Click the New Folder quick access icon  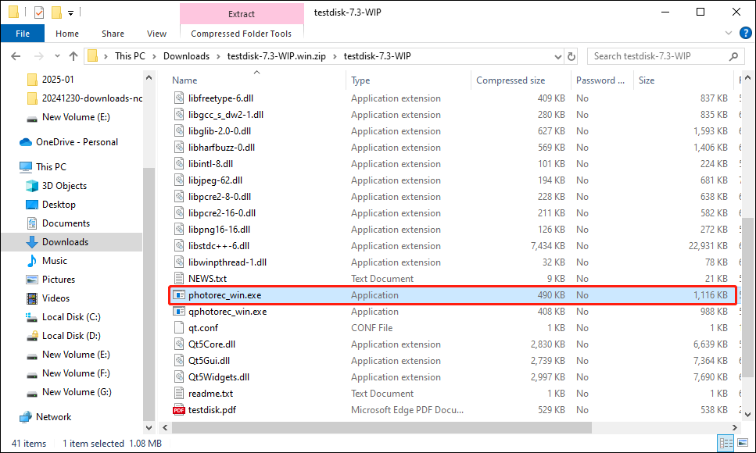click(56, 12)
